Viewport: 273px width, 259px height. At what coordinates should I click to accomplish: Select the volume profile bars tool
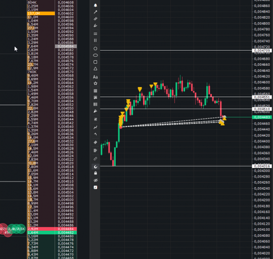[96, 150]
